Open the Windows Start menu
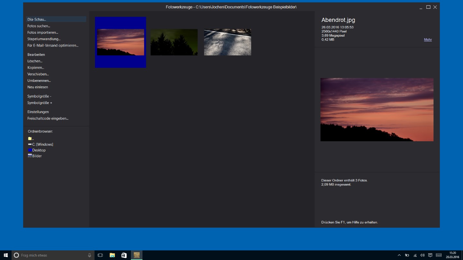Screen dimensions: 463x260 6,255
